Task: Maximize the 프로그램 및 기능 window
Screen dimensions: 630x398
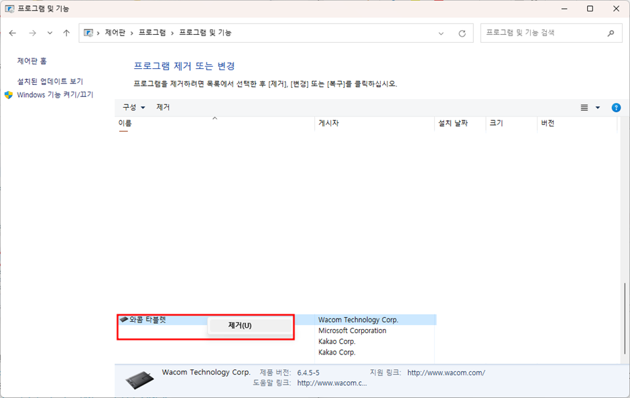Action: (x=590, y=9)
